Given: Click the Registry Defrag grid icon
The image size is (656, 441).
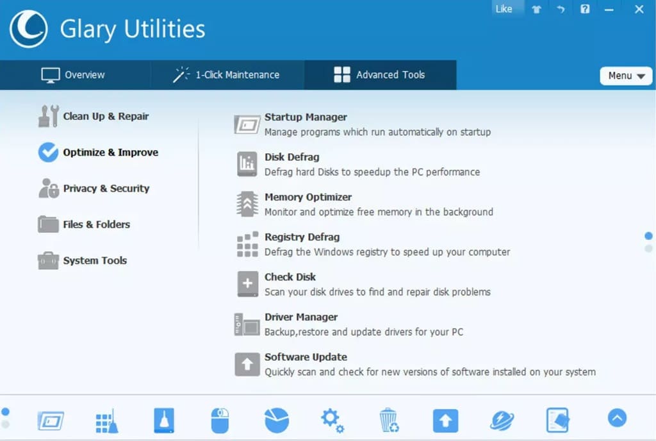Looking at the screenshot, I should pyautogui.click(x=247, y=244).
